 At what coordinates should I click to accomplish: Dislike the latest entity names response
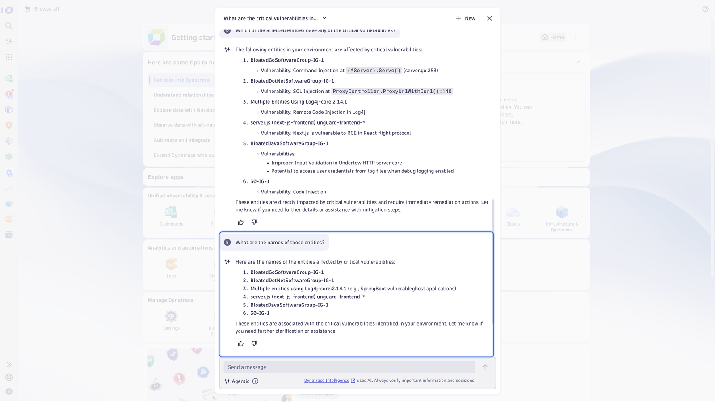[x=254, y=343]
